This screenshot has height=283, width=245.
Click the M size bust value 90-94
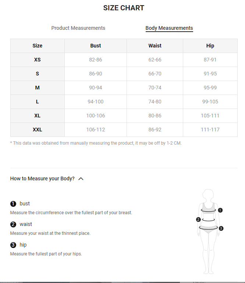[x=96, y=88]
